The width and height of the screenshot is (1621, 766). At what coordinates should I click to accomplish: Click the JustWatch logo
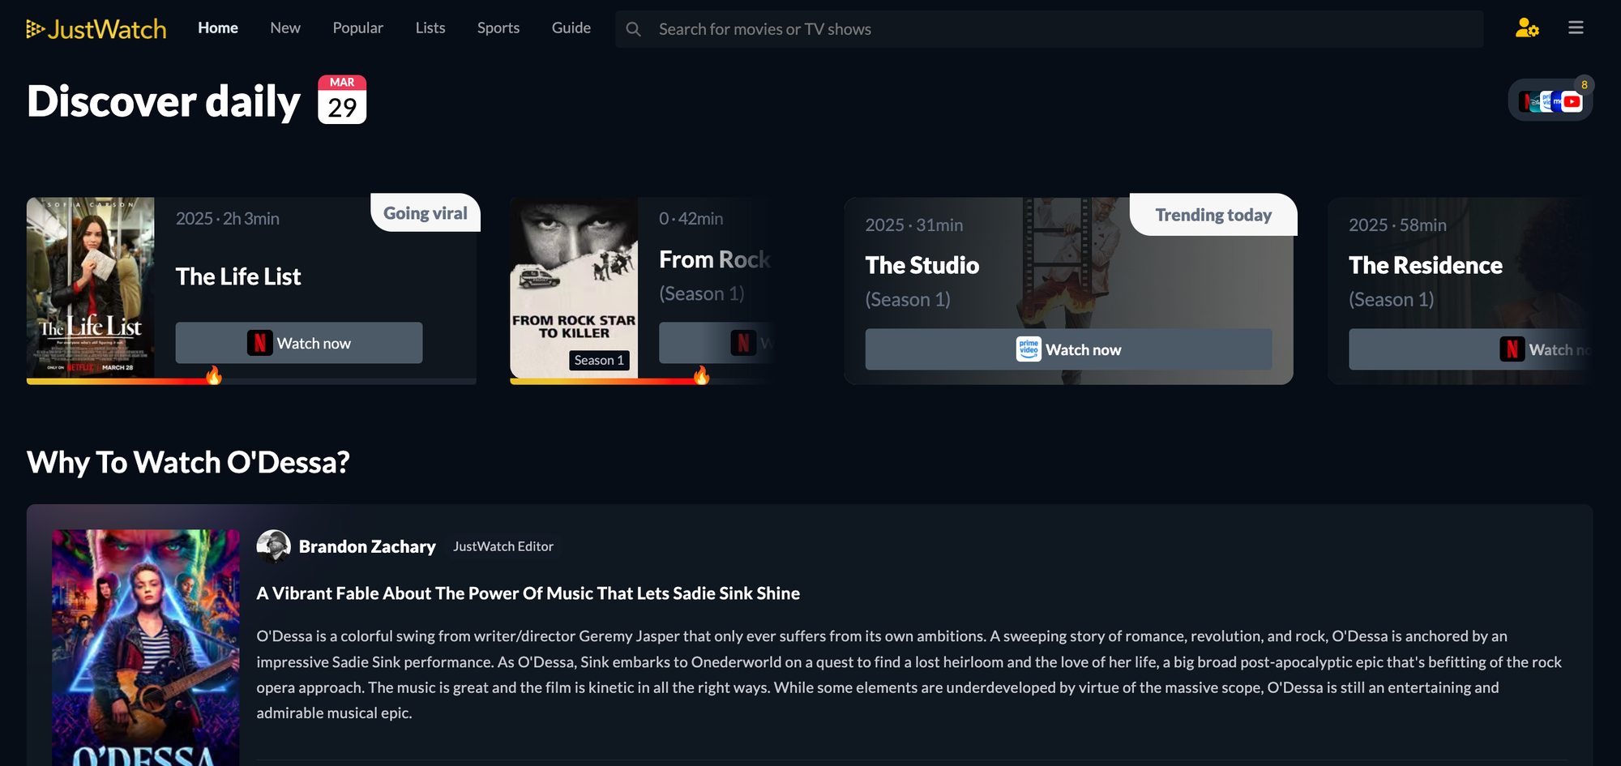(x=96, y=29)
